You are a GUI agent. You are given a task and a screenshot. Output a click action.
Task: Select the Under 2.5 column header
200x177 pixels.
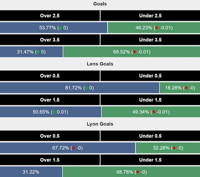[150, 16]
